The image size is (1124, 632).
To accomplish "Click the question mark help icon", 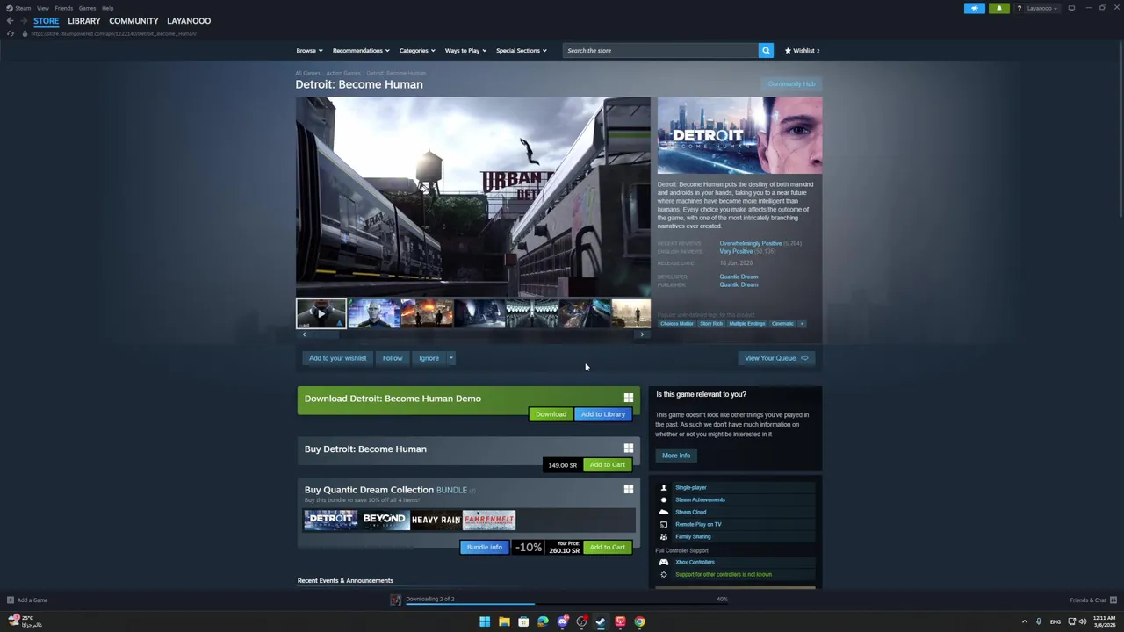I will (1019, 8).
